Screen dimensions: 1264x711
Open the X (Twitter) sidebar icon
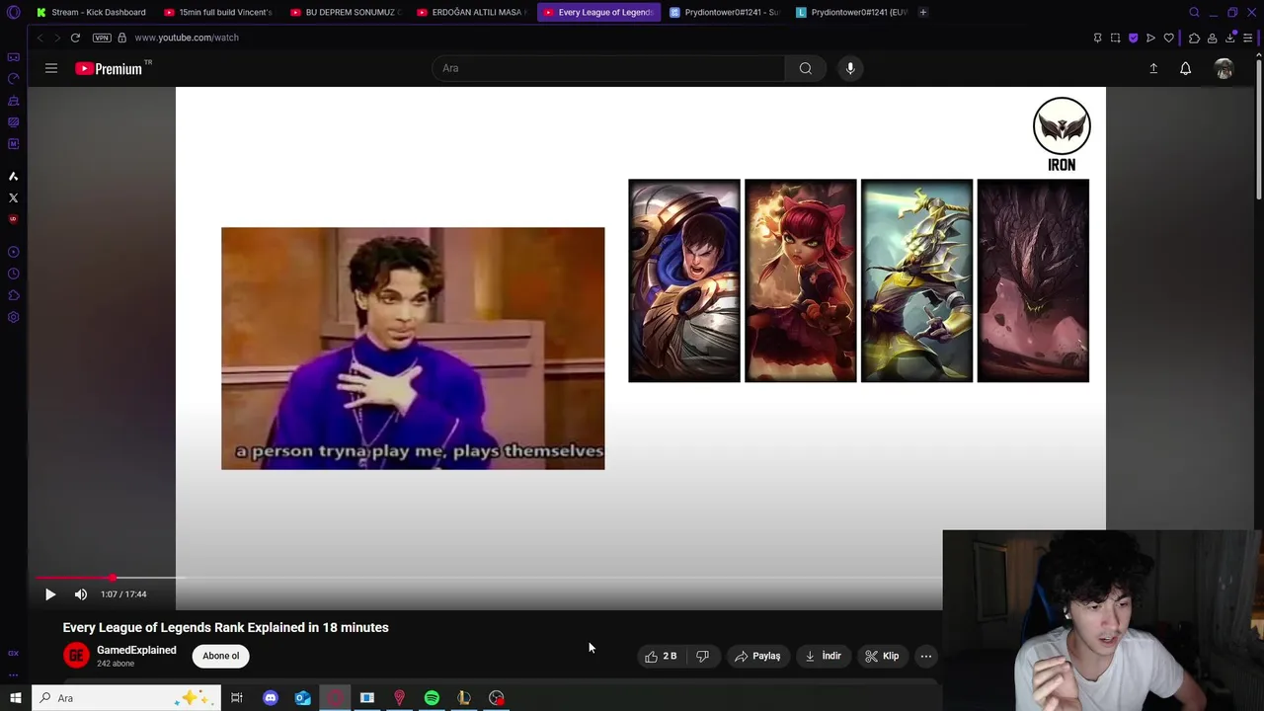13,197
